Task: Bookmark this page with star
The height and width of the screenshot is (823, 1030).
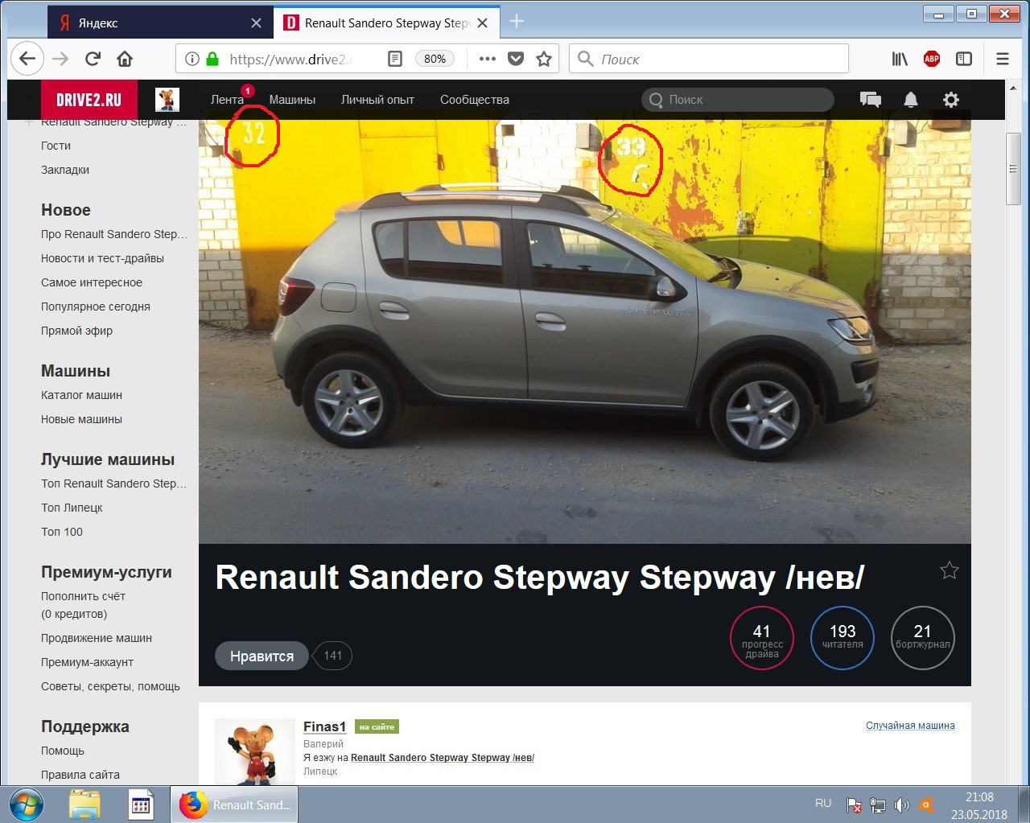Action: (x=544, y=59)
